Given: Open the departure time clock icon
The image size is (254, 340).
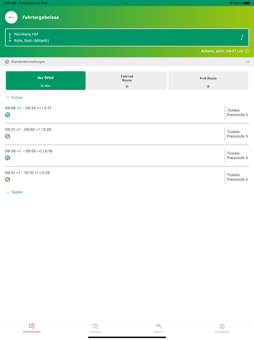Looking at the screenshot, I should 247,51.
